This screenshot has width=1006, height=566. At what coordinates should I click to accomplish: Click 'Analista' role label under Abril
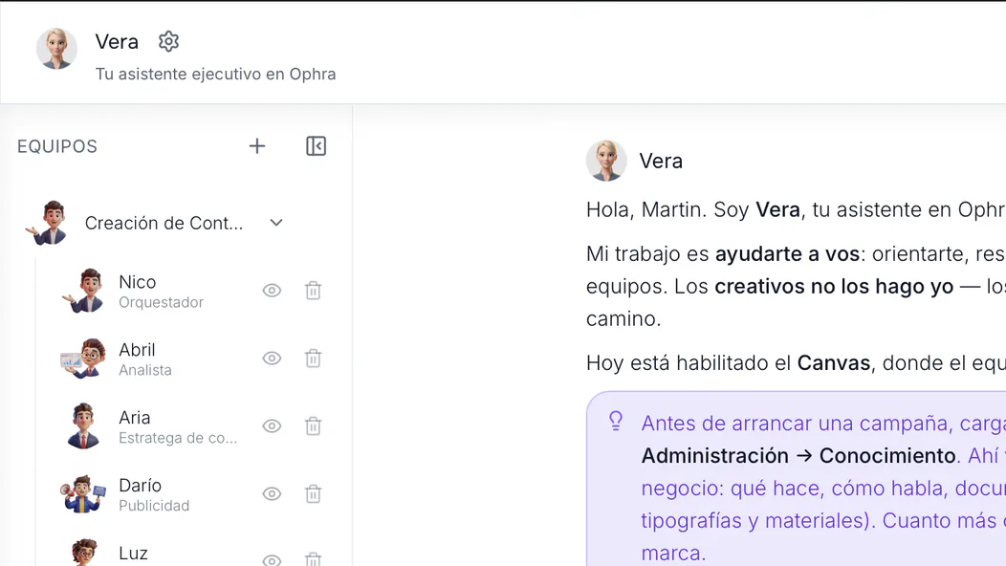click(145, 370)
